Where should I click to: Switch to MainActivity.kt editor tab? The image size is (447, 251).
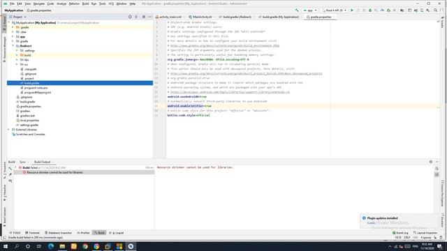(202, 17)
